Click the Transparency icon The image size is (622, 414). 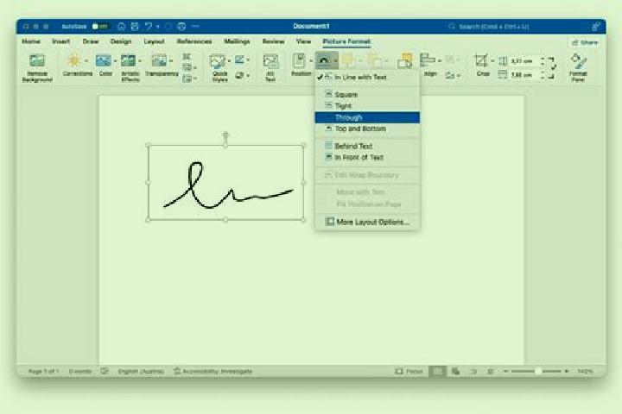159,60
